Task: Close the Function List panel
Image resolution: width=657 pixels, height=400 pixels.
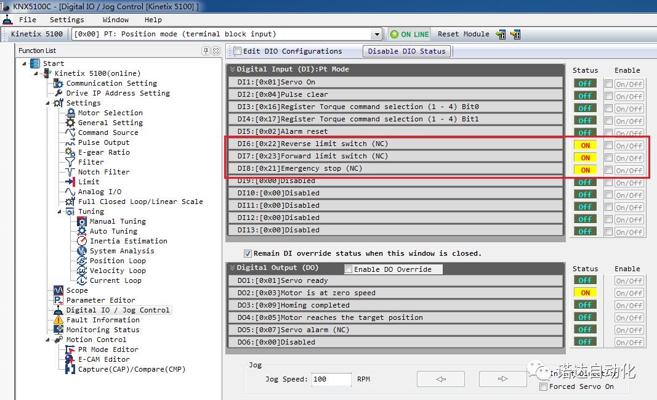Action: point(216,51)
